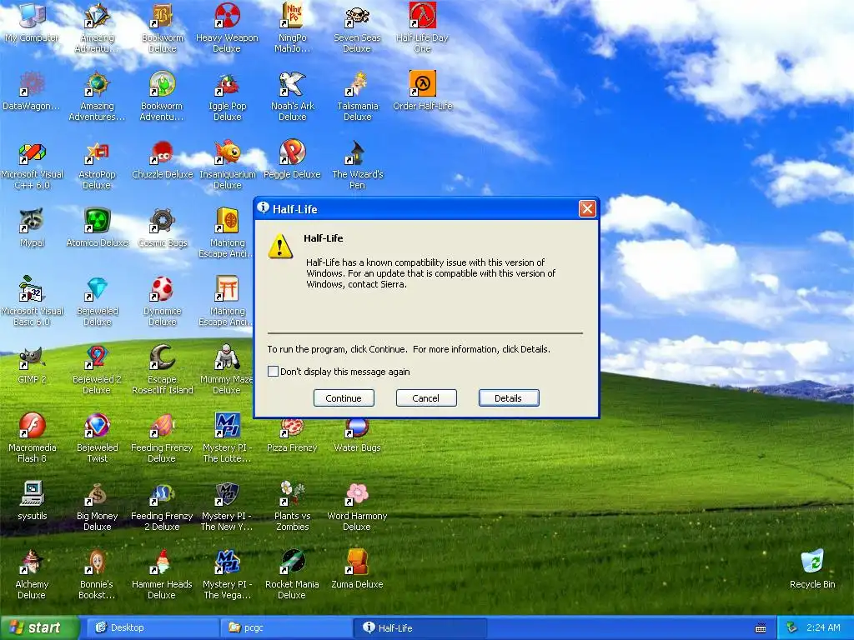The image size is (854, 640).
Task: Select the Microsoft Visual Basic 6.0 icon
Action: 33,301
